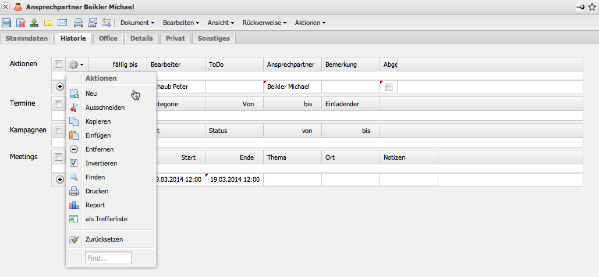Tick the checkbox in the Beikler Michael row

coord(388,87)
